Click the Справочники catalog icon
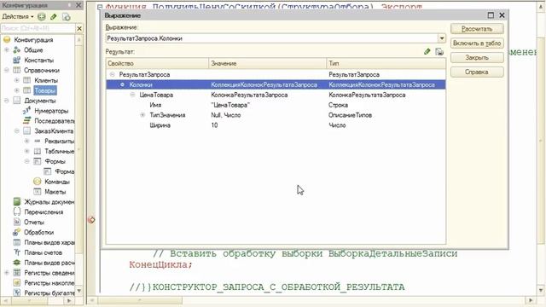Image resolution: width=546 pixels, height=307 pixels. point(17,70)
